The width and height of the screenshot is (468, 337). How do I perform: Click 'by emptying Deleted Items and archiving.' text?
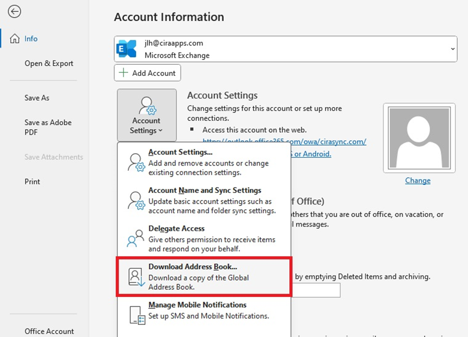363,277
